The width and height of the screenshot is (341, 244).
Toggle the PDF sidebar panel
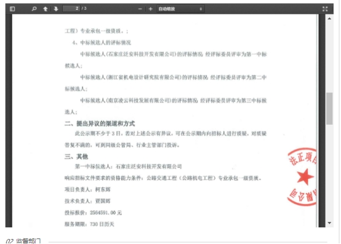pos(12,9)
